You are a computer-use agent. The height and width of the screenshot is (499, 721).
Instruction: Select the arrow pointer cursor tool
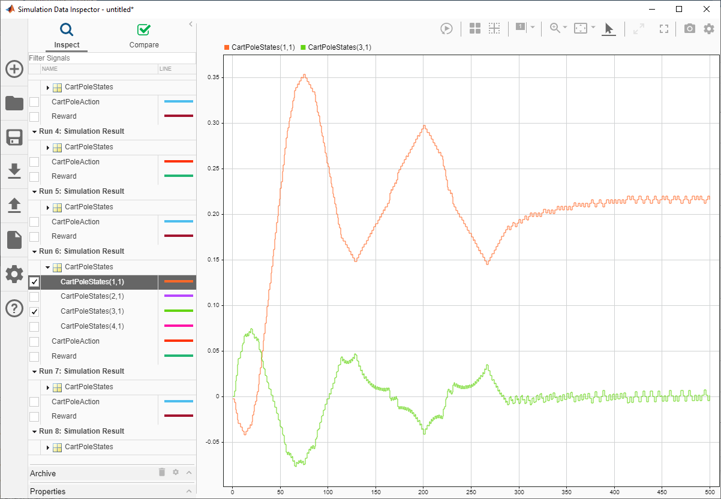(608, 28)
